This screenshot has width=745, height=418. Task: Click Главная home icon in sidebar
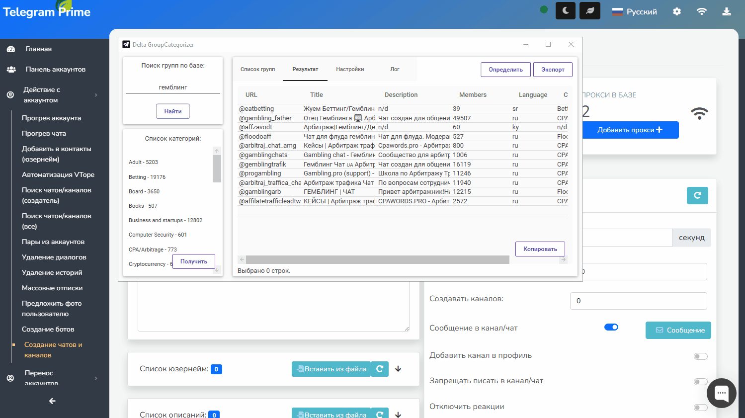point(11,49)
